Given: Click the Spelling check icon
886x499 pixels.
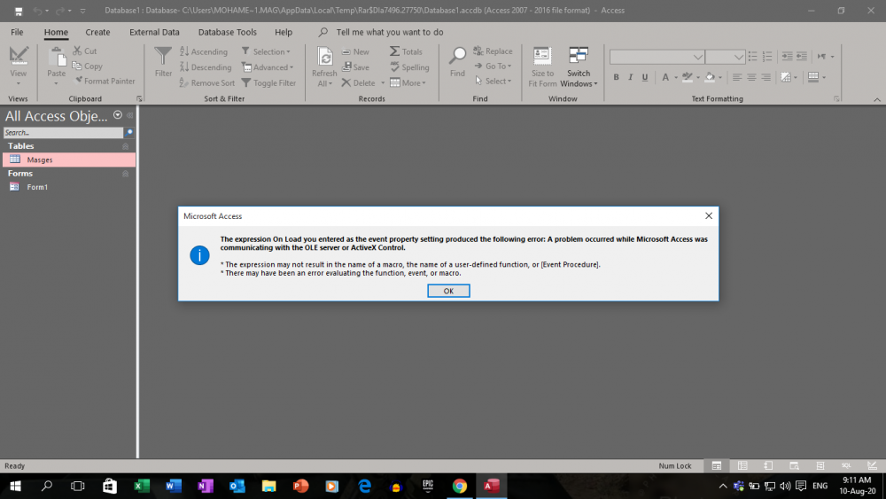Looking at the screenshot, I should click(x=394, y=67).
